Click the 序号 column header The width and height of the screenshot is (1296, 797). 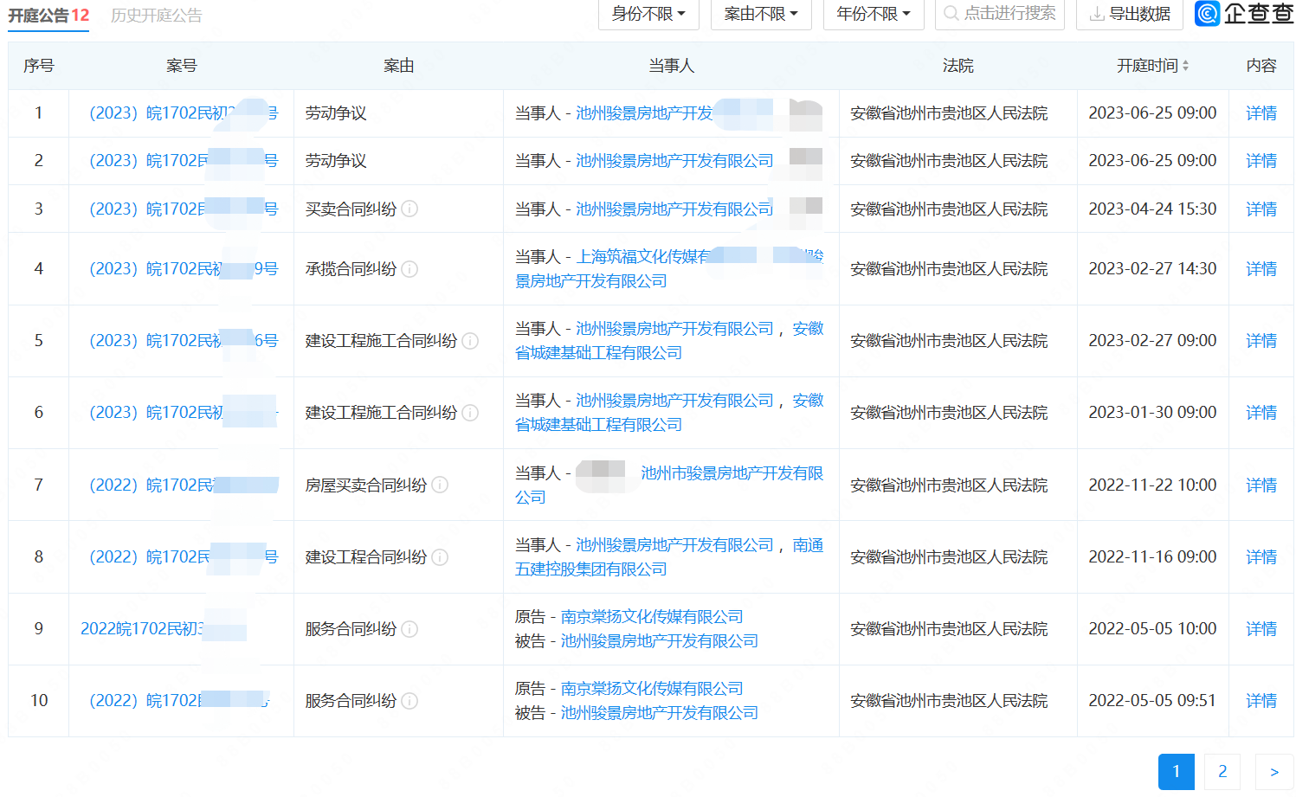[39, 66]
